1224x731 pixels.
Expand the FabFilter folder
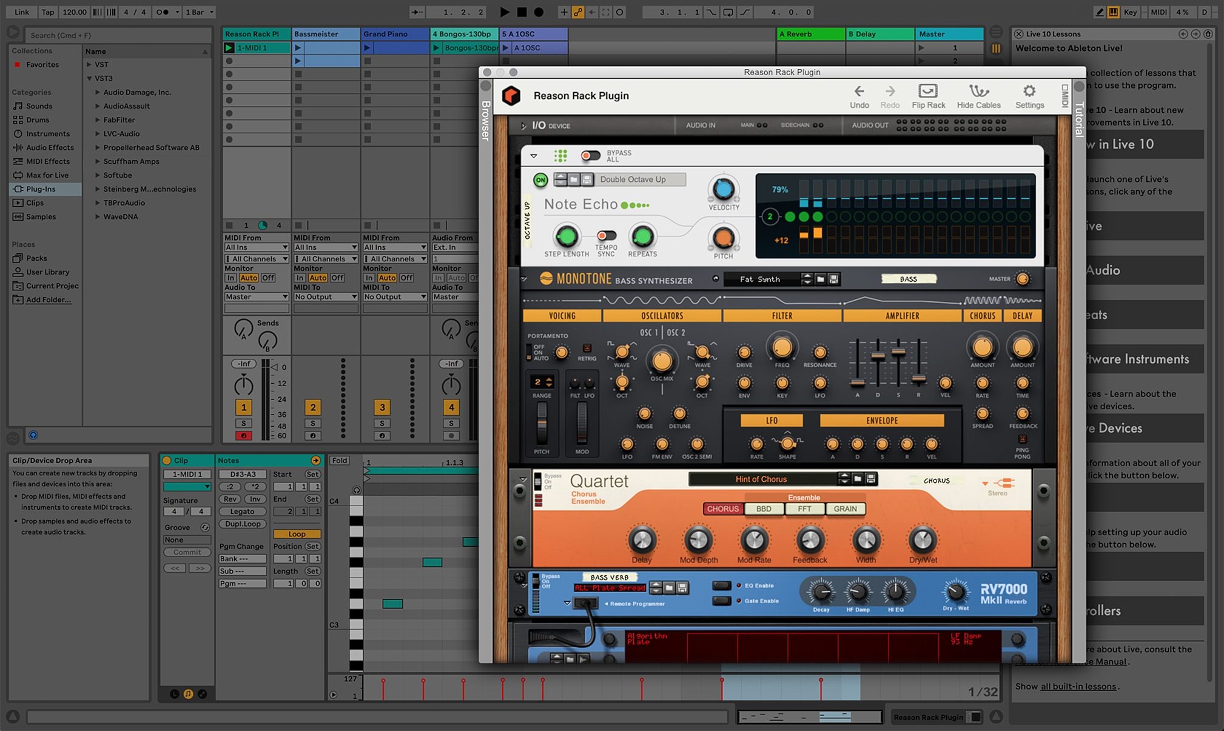tap(97, 120)
